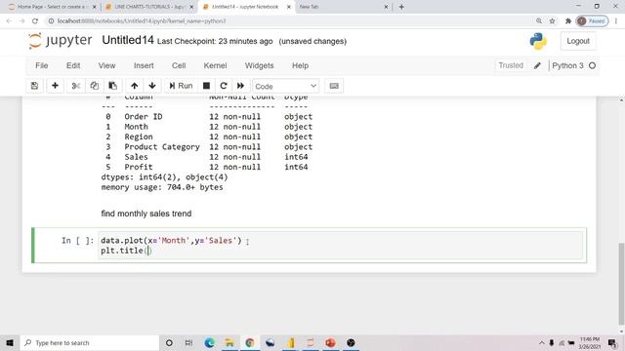The height and width of the screenshot is (351, 625).
Task: Open Google Chrome from taskbar
Action: (250, 342)
